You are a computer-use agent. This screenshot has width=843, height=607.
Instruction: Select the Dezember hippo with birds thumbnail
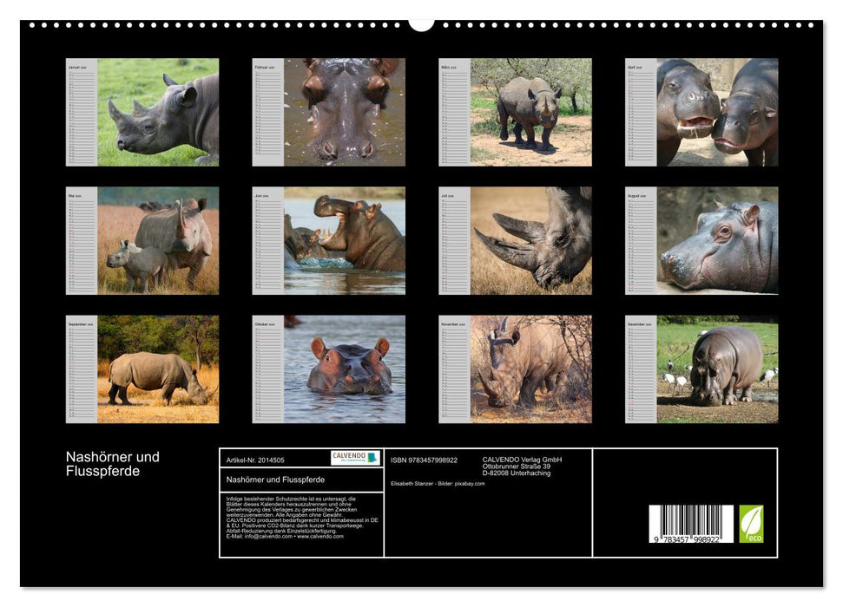pyautogui.click(x=717, y=369)
